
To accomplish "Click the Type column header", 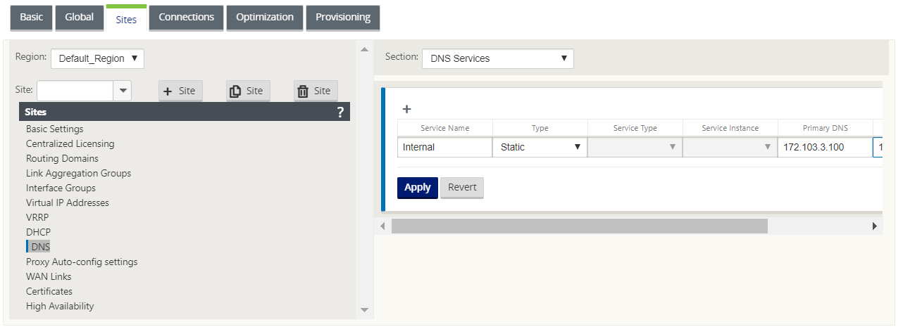I will click(x=540, y=128).
